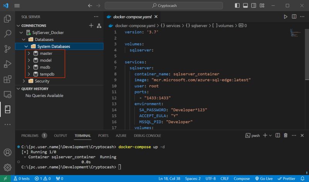Collapse the CONNECTIONS section
The image size is (309, 182).
click(x=18, y=26)
